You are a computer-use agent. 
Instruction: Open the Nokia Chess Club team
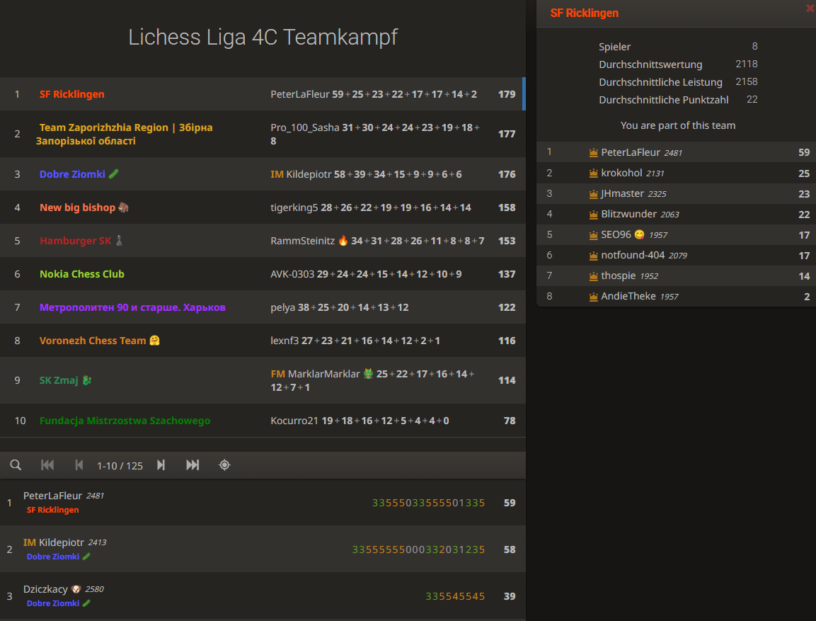tap(81, 273)
